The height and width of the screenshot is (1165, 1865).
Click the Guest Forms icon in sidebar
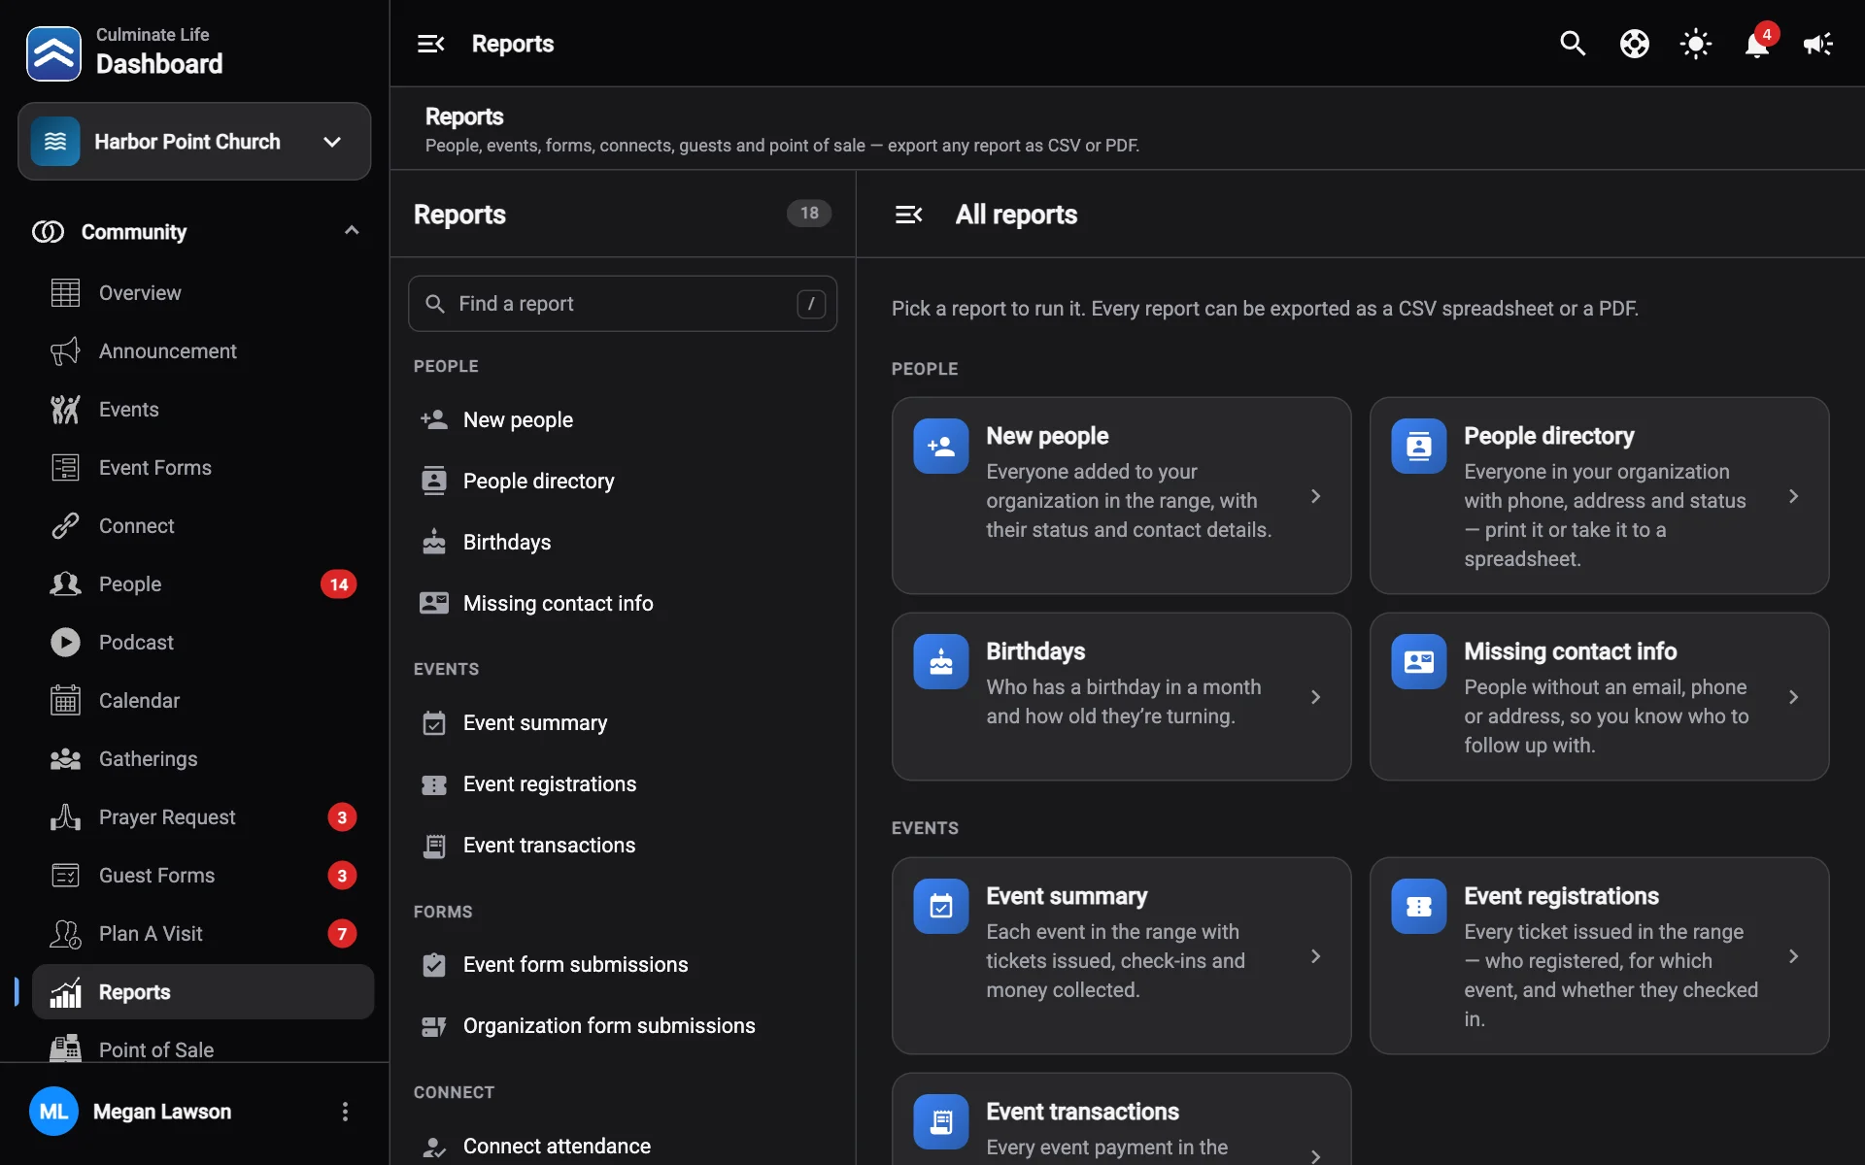[65, 876]
